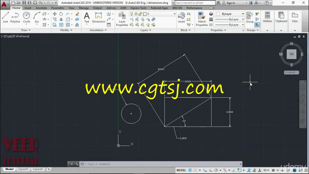Expand the Modify panel
Viewport: 309px width, 174px height.
tap(66, 30)
